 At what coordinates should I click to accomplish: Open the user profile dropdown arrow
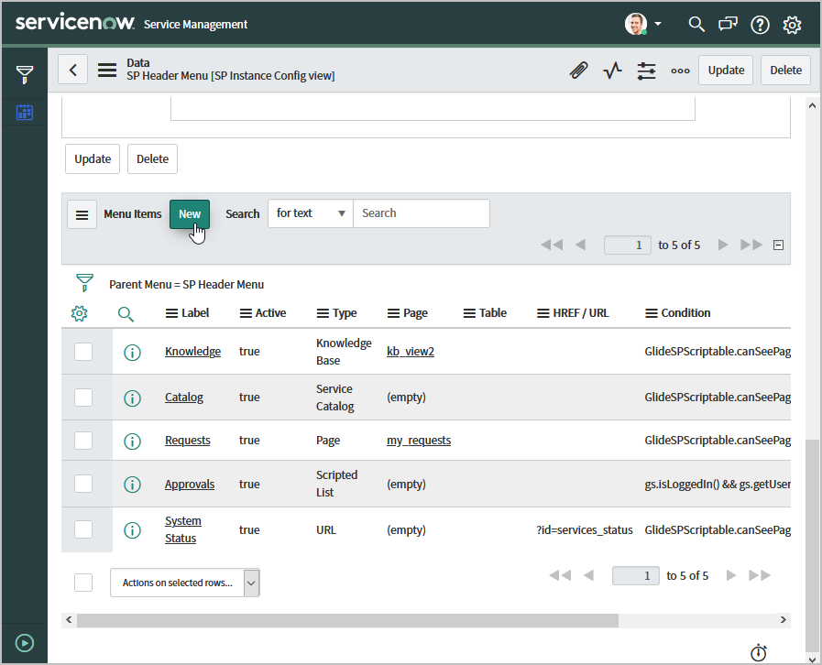[658, 24]
